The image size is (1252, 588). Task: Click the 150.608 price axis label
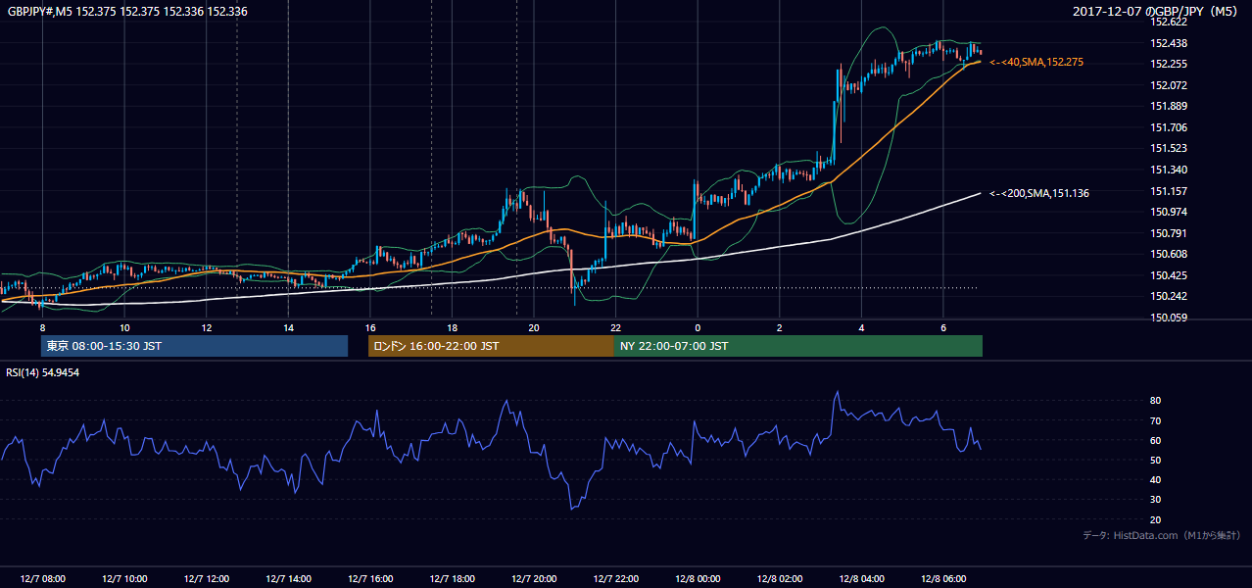point(1168,254)
